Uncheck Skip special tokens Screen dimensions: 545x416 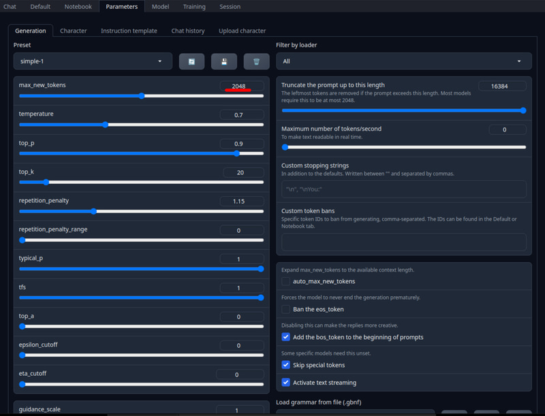285,365
